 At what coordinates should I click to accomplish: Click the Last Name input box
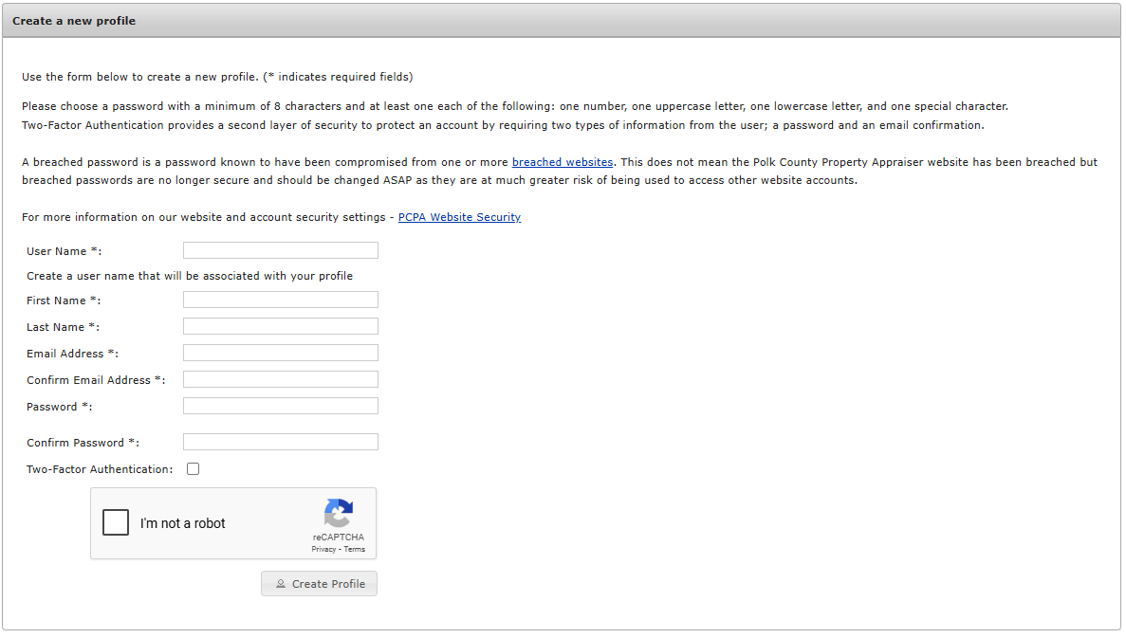(280, 325)
